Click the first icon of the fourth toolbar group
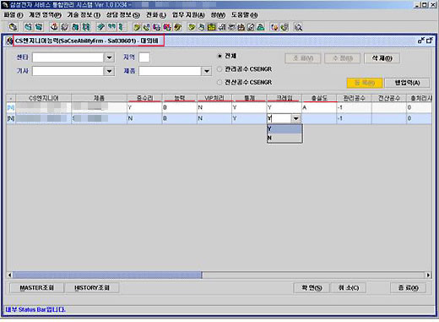 point(100,27)
